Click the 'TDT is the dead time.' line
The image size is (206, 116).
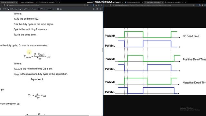click(25, 35)
